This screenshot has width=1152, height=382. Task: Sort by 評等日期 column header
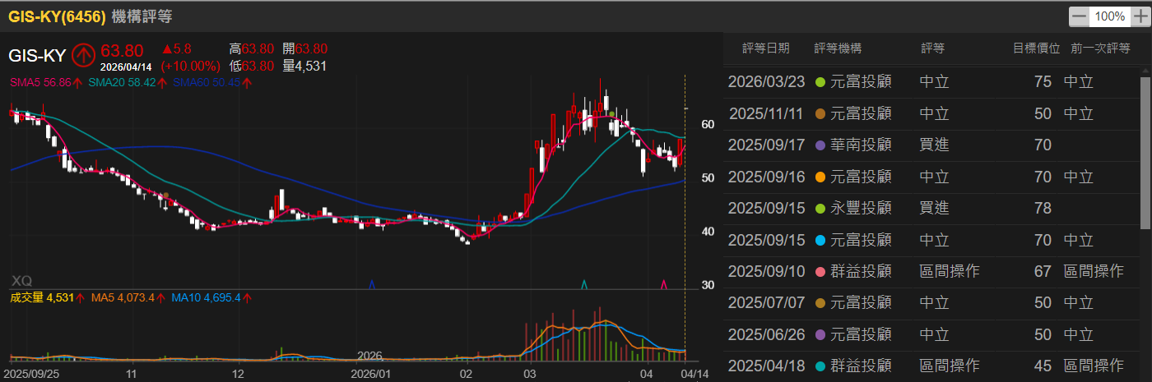click(x=765, y=48)
